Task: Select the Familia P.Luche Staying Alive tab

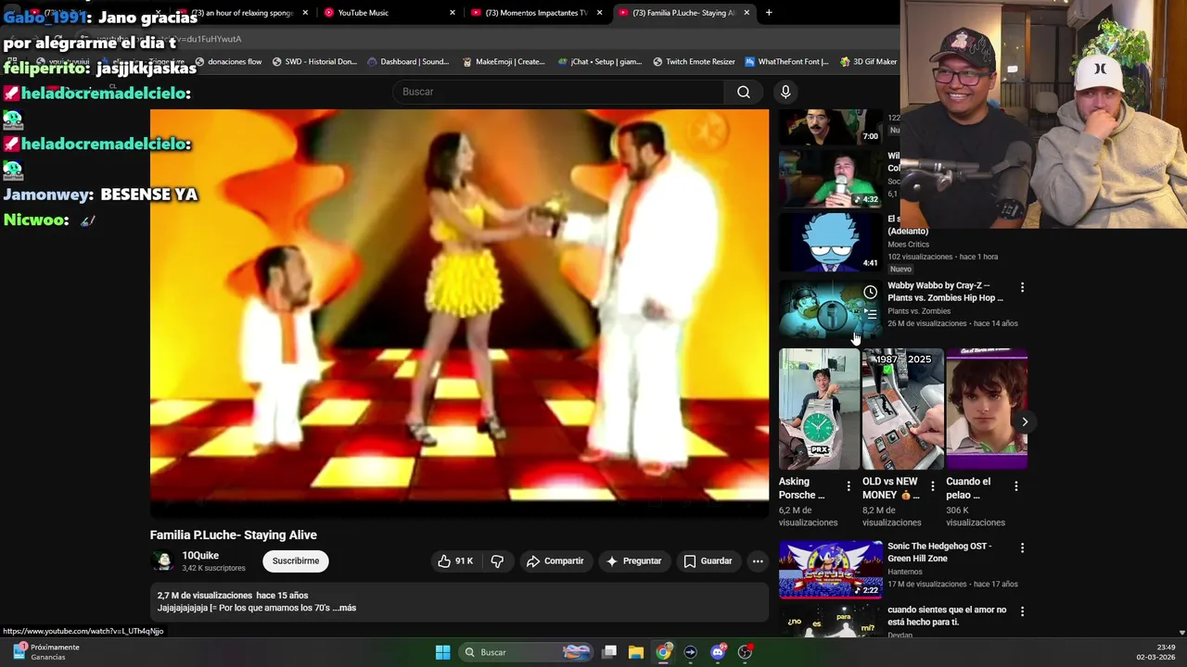Action: pyautogui.click(x=677, y=13)
